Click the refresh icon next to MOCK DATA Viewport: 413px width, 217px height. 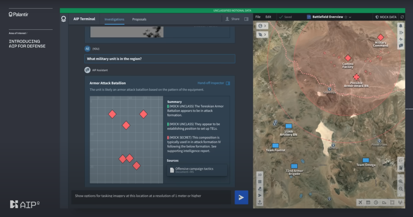point(402,17)
